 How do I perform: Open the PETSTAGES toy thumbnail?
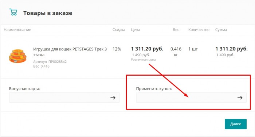18,56
